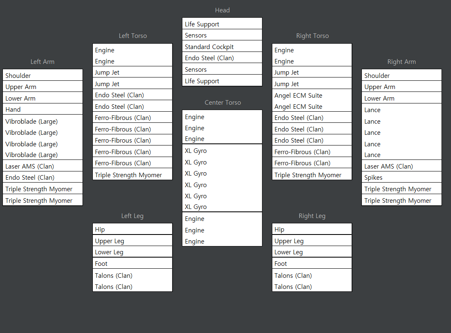This screenshot has height=333, width=451.
Task: Select Laser AMS (Clan) in Right Arm
Action: pyautogui.click(x=401, y=166)
